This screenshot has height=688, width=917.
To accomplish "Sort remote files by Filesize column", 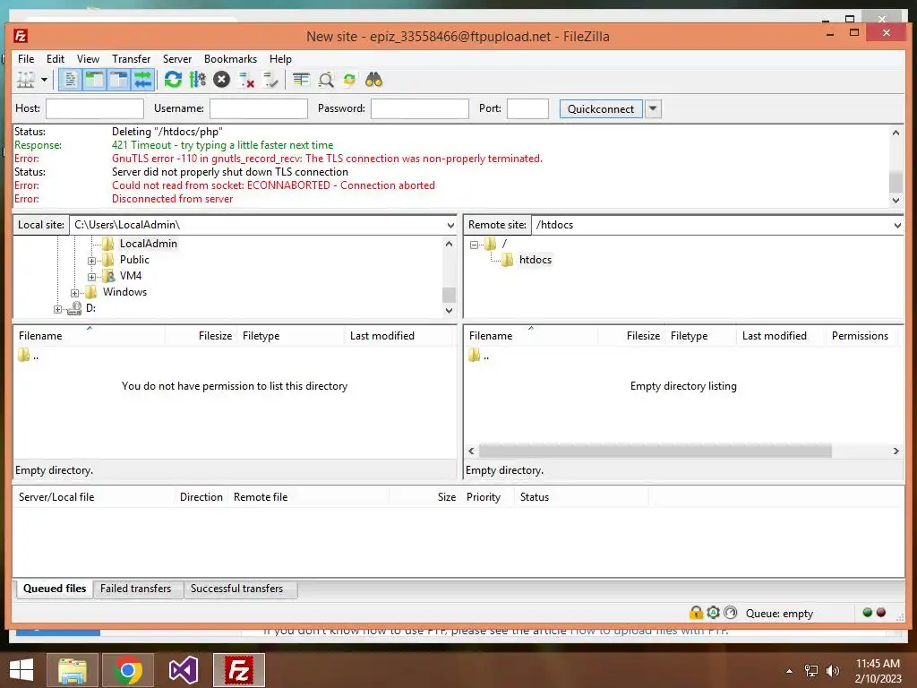I will [x=631, y=336].
